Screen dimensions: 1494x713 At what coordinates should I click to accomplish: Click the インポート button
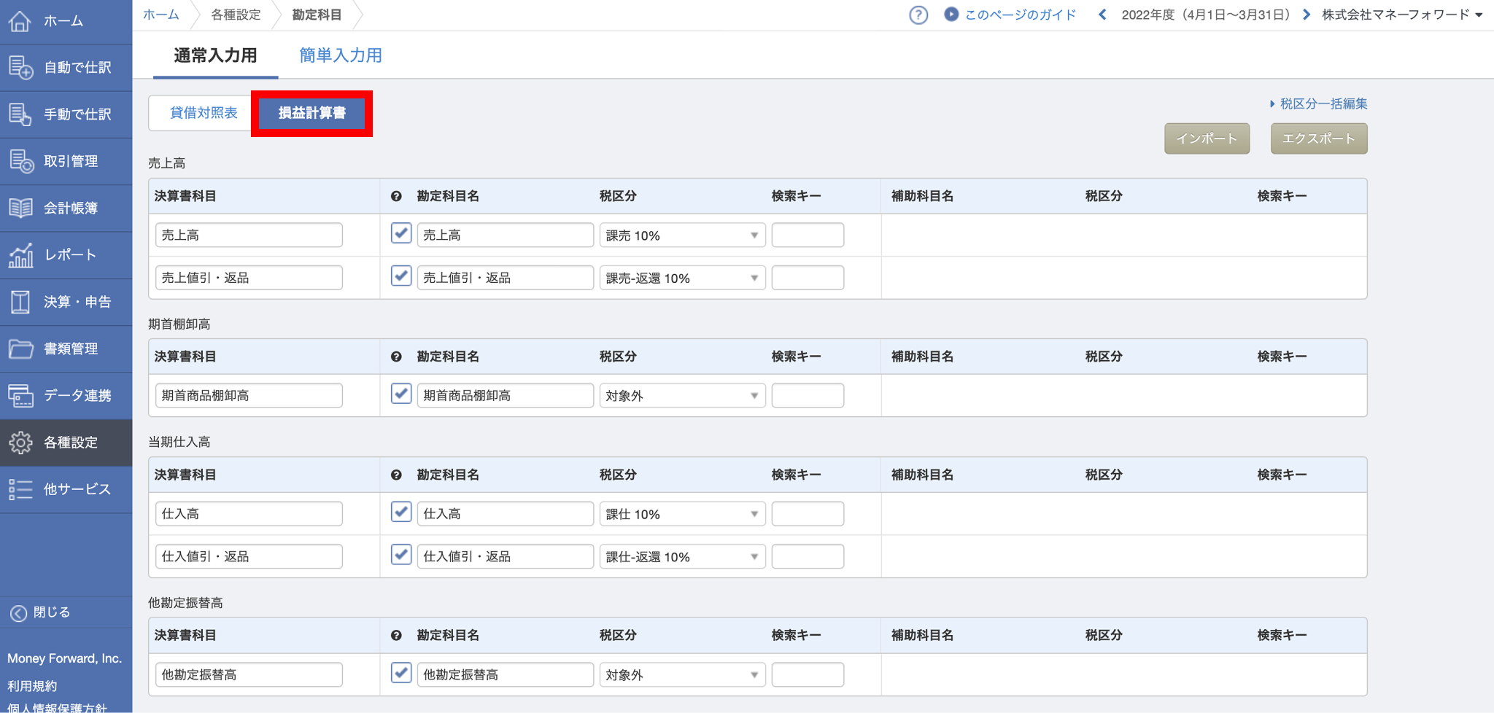pyautogui.click(x=1207, y=139)
